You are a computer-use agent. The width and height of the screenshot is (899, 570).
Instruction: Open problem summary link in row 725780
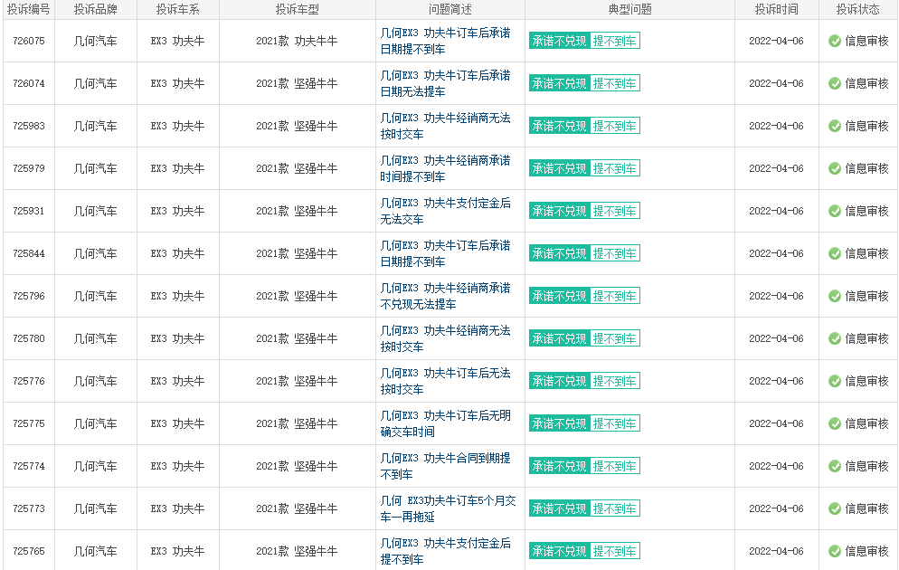(446, 338)
